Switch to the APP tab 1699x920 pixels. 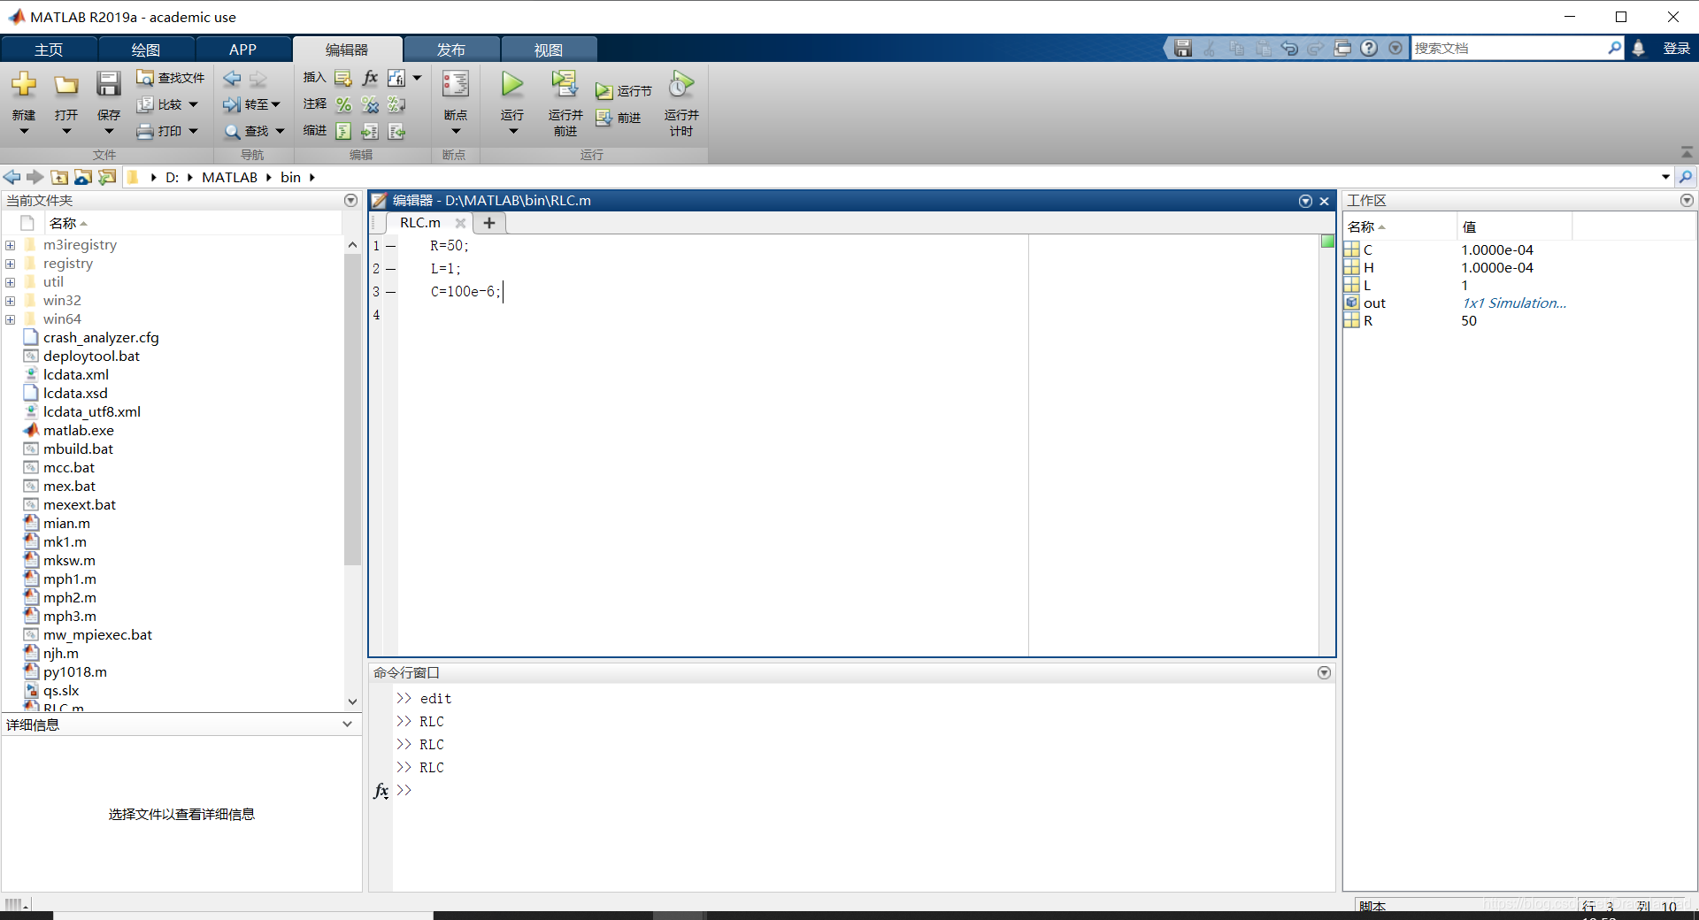(242, 50)
